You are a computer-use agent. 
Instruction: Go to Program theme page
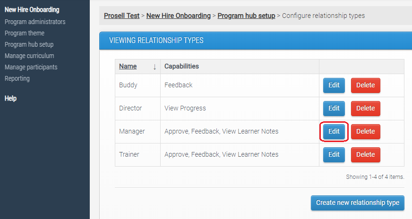coord(25,33)
